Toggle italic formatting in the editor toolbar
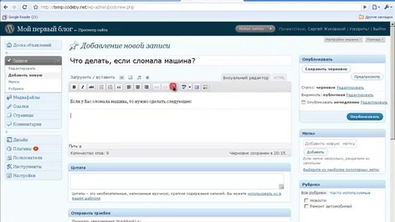 coord(83,87)
